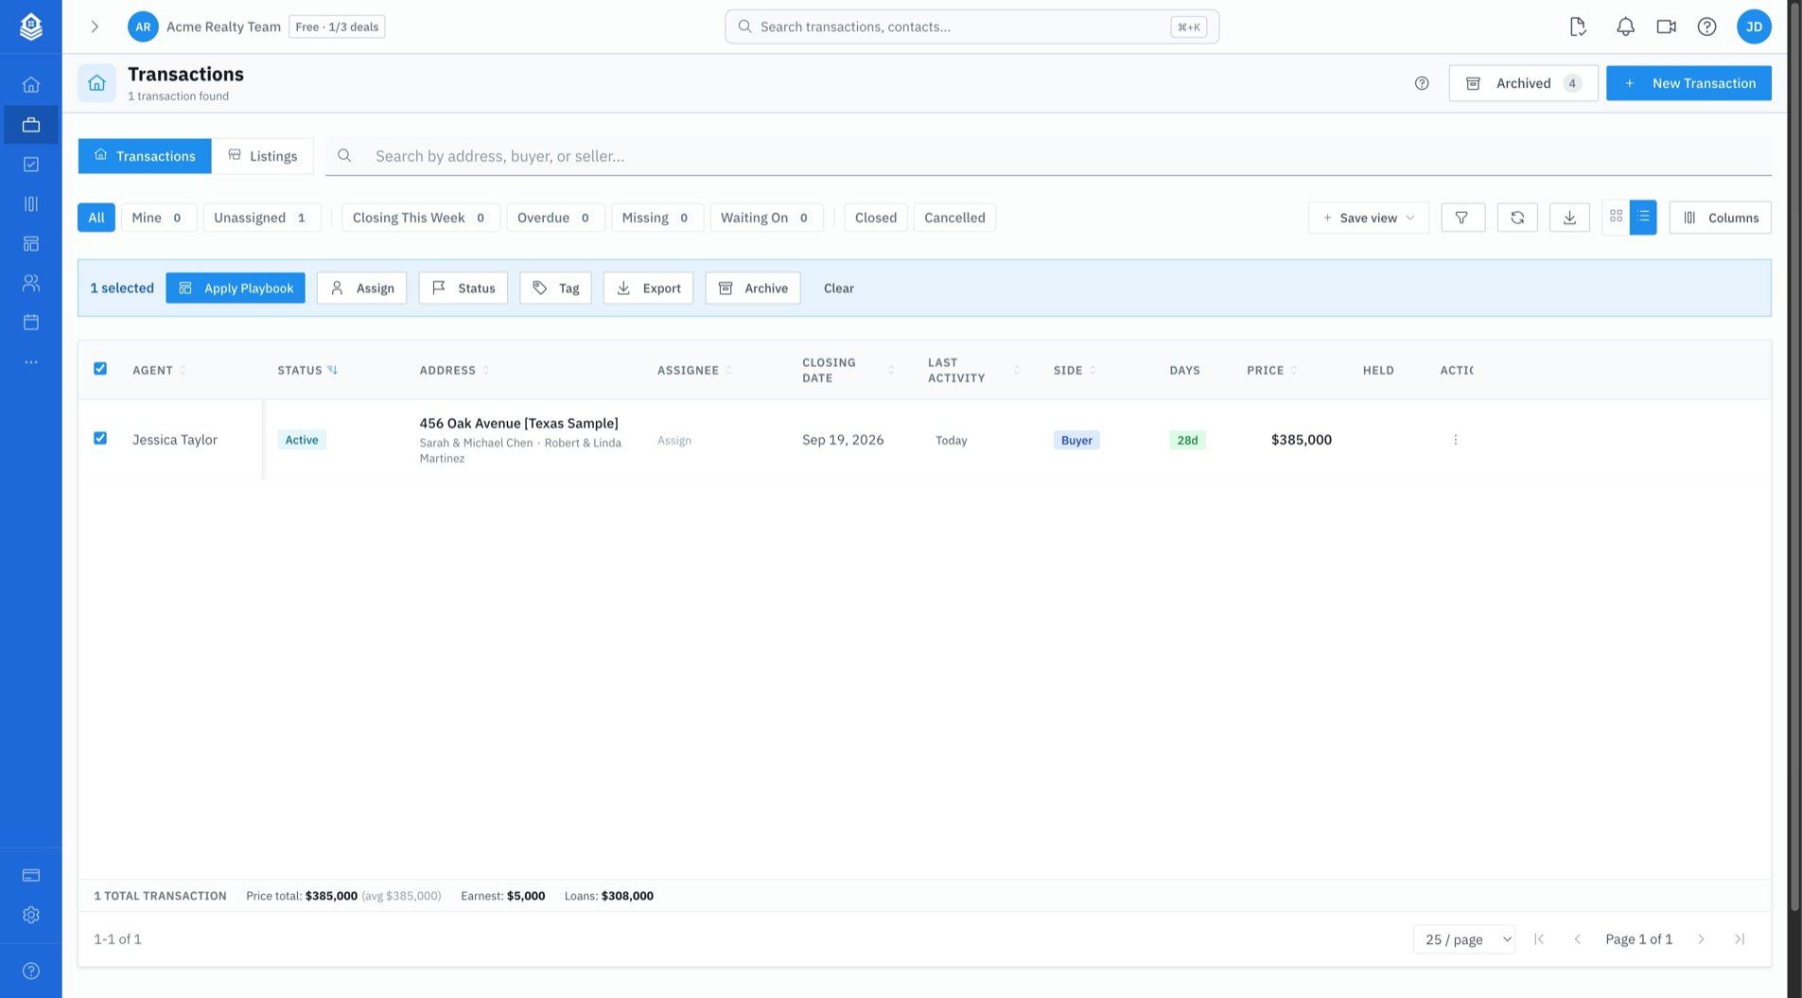Open the notifications bell
Viewport: 1802px width, 998px height.
[1625, 26]
